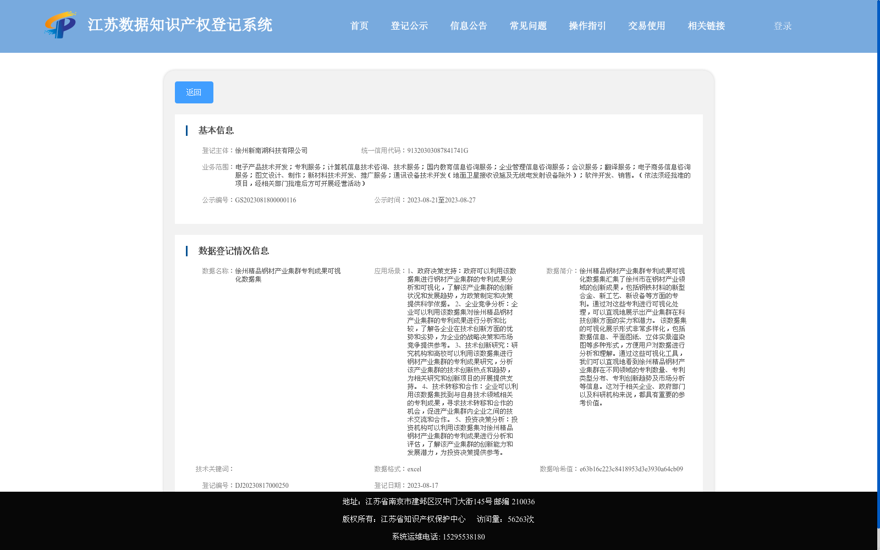Viewport: 880px width, 550px height.
Task: Open the 相关链接 menu item
Action: pos(706,26)
